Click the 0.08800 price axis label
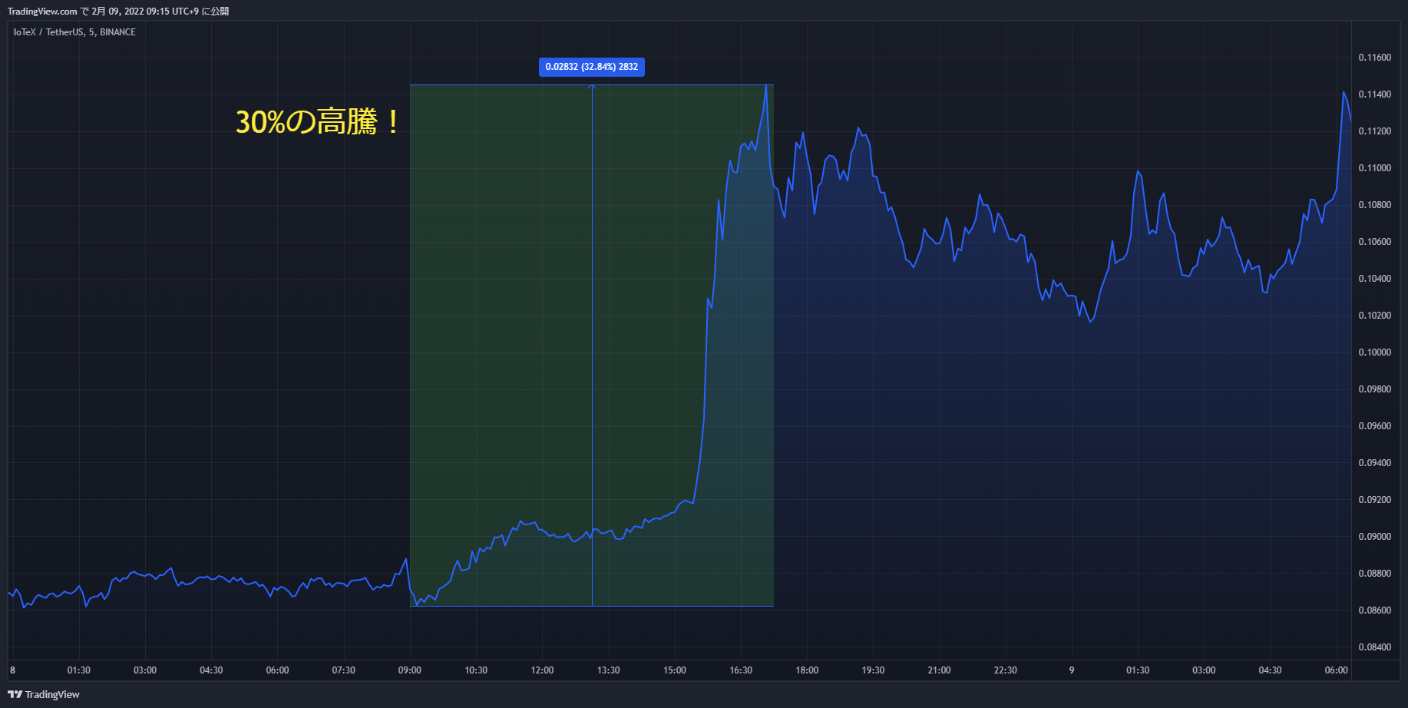The width and height of the screenshot is (1408, 708). 1374,574
